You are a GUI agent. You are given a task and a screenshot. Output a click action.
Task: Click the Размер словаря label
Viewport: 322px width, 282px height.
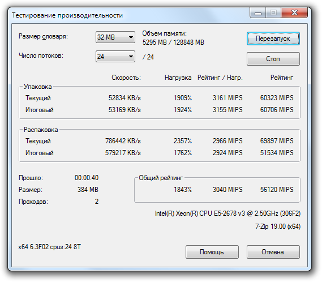click(43, 36)
